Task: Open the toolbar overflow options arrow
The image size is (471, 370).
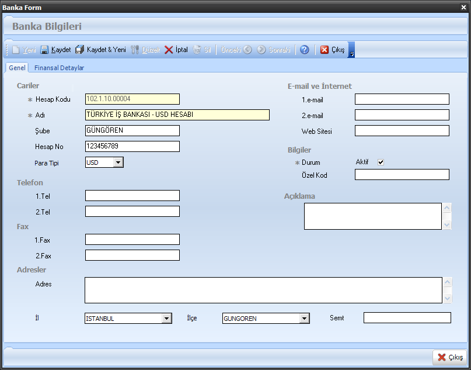Action: pyautogui.click(x=352, y=53)
